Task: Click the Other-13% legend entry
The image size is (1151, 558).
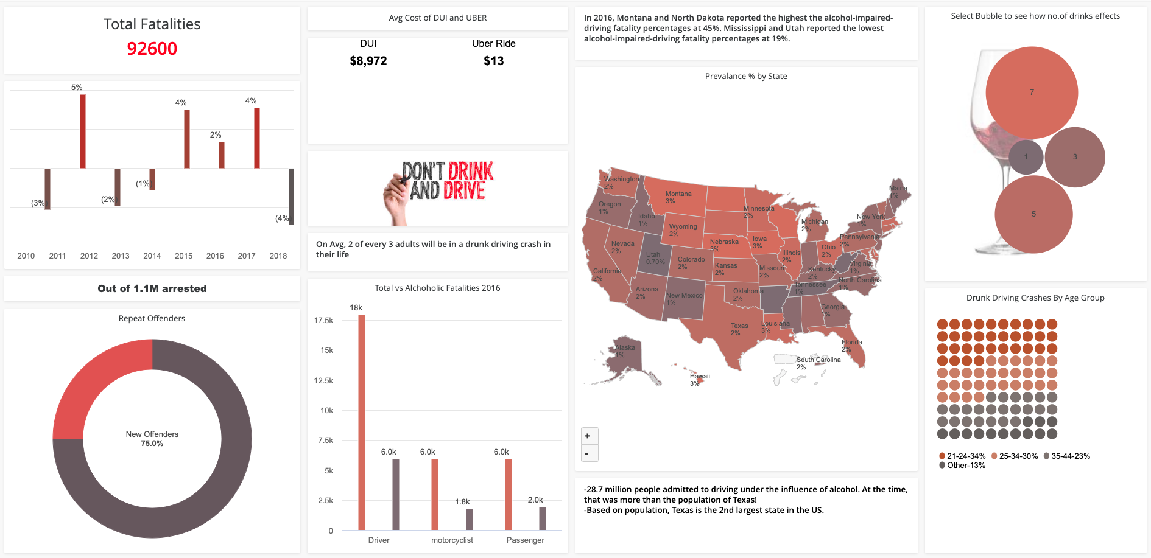Action: [962, 466]
